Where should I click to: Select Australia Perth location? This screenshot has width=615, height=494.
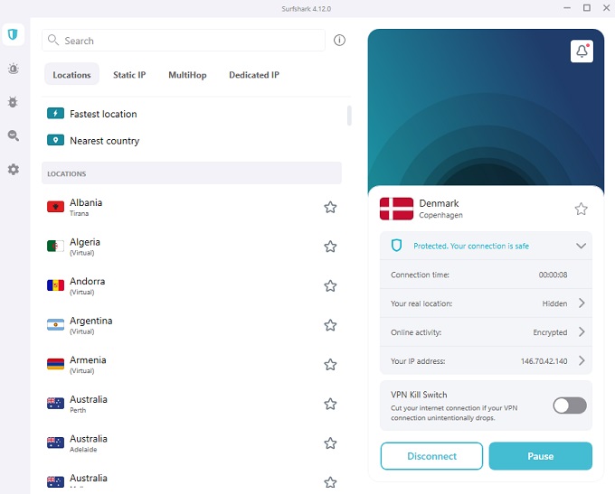coord(192,404)
